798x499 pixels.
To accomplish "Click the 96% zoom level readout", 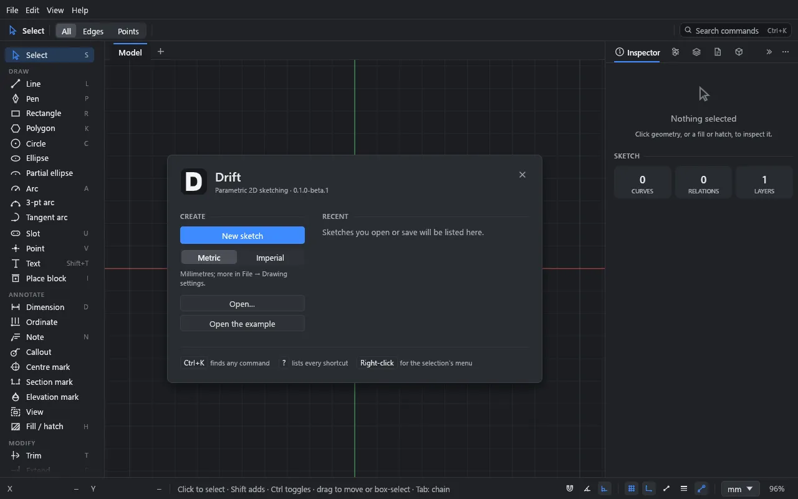I will pyautogui.click(x=777, y=489).
